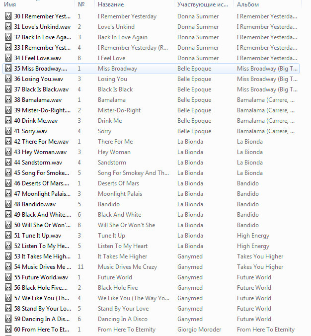Click file icon of 60 From Here To Eternity
This screenshot has width=311, height=336.
coord(8,330)
